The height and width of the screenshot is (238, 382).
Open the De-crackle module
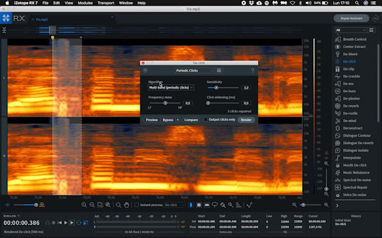click(x=351, y=76)
